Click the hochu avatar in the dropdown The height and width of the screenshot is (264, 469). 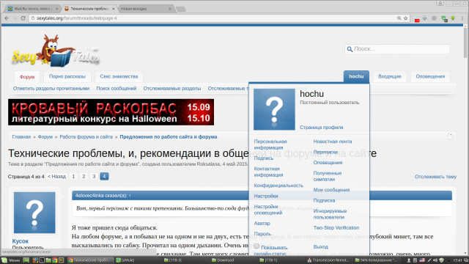tap(274, 109)
